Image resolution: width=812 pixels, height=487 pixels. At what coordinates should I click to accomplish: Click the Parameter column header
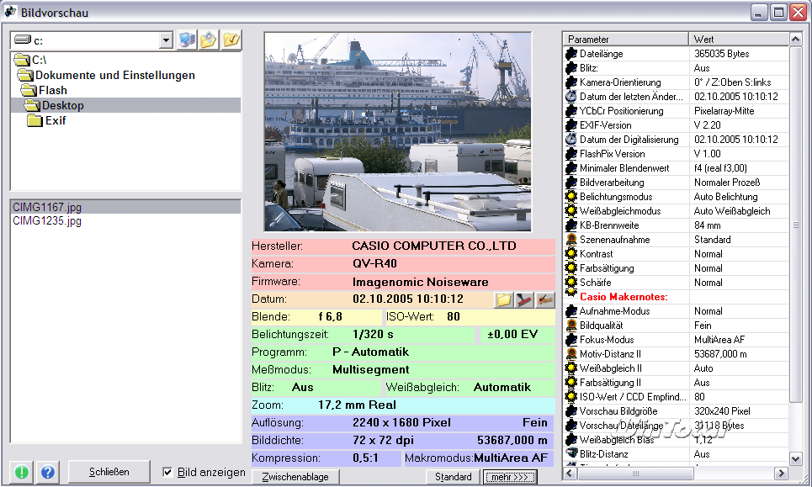(x=624, y=40)
